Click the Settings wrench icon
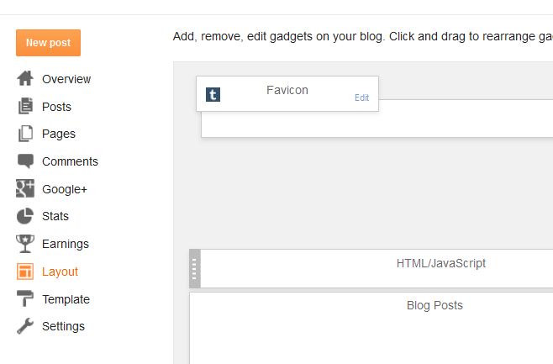Screen dimensions: 553x364 [25, 326]
